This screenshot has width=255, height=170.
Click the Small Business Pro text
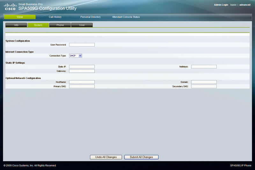tap(30, 4)
